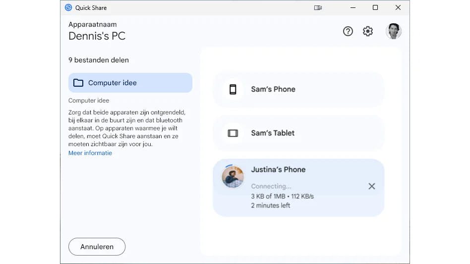The image size is (470, 264).
Task: Cancel the transfer to Justina's Phone
Action: point(372,186)
